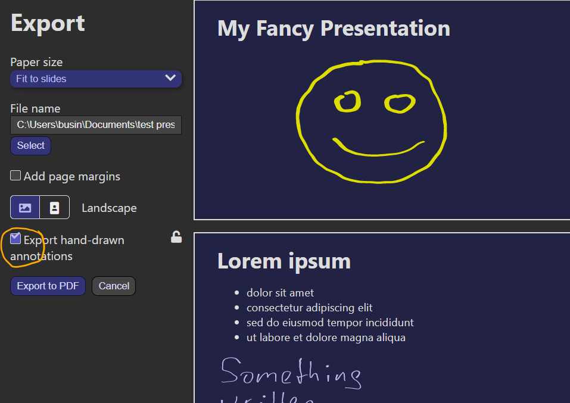Switch to the portrait orientation icon

(x=54, y=207)
